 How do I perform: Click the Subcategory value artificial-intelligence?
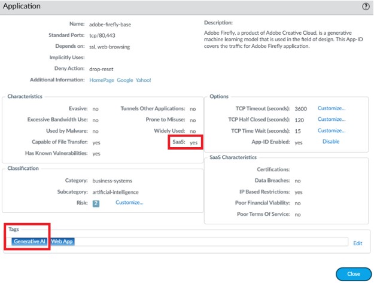115,192
